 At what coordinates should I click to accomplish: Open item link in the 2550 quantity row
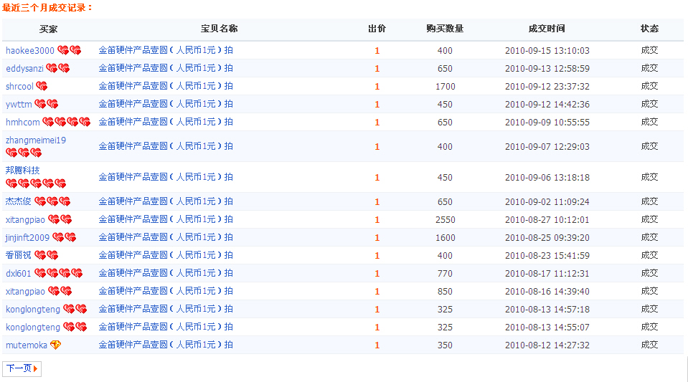(x=166, y=219)
